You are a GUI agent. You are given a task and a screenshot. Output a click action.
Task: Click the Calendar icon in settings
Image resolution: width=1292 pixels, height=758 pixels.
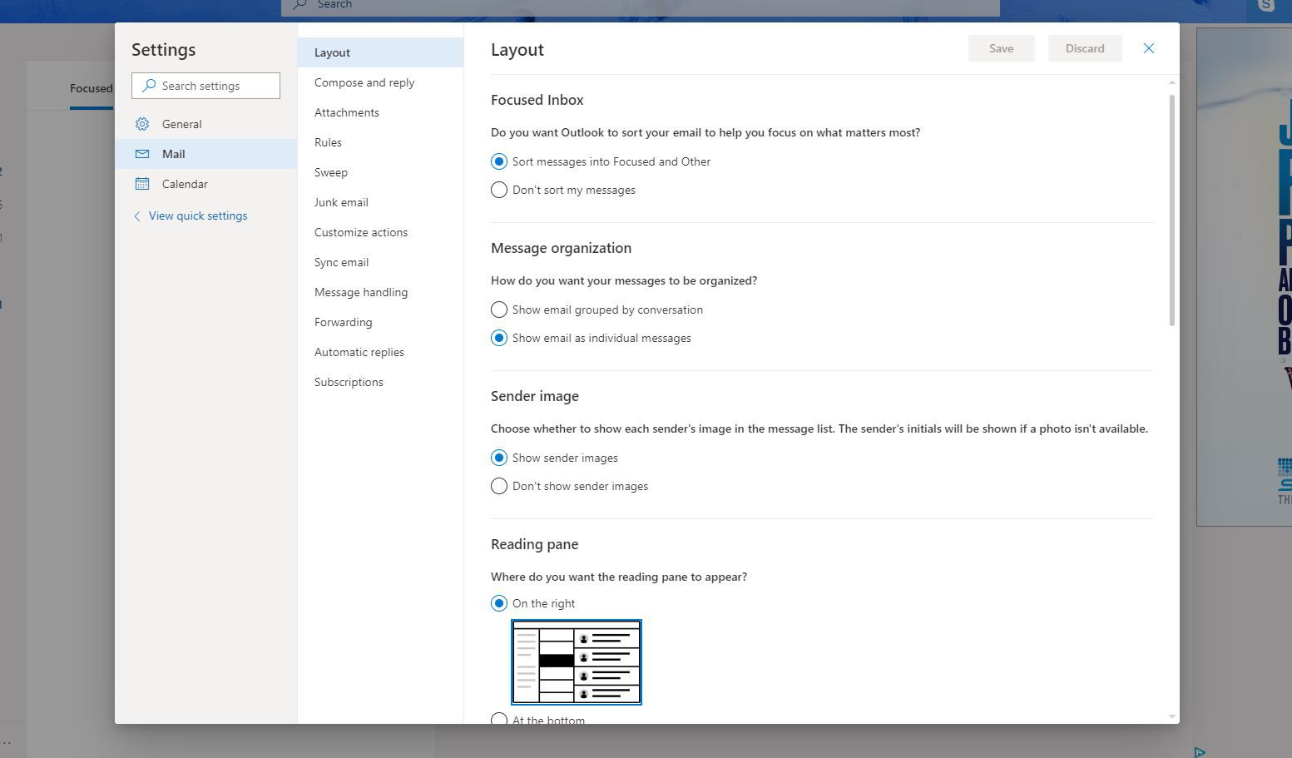coord(142,184)
